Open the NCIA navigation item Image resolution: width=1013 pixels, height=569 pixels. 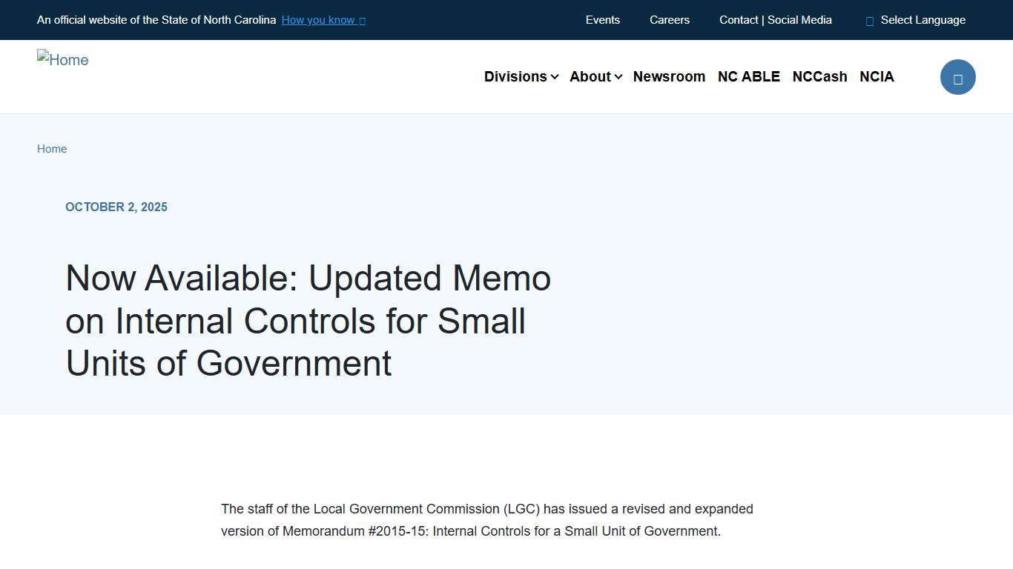877,76
